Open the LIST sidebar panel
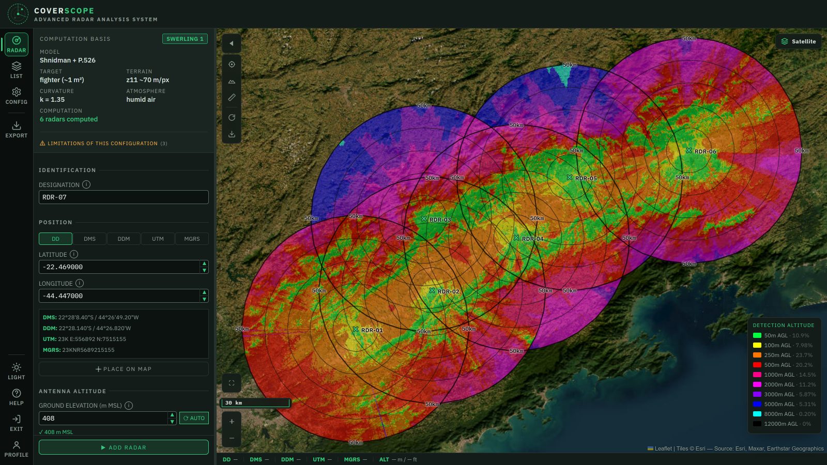The height and width of the screenshot is (465, 827). click(17, 70)
